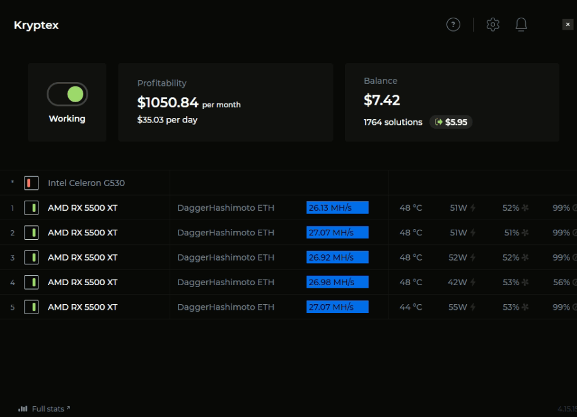Disable GPU 5 device toggle
This screenshot has width=577, height=417.
(32, 307)
